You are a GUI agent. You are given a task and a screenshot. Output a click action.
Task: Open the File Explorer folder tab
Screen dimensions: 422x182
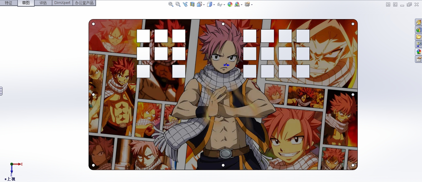pyautogui.click(x=419, y=37)
